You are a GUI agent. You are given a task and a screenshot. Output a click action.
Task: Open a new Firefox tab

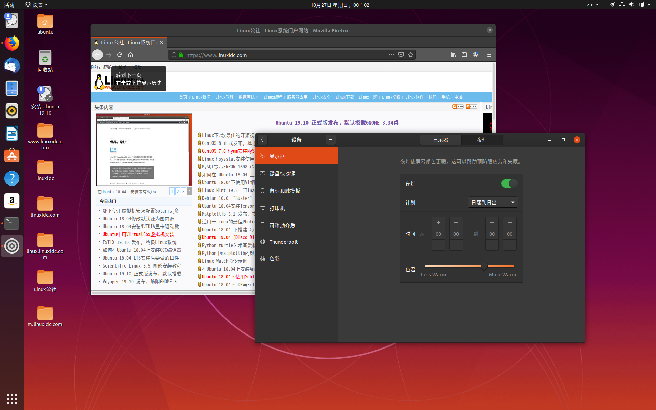[173, 42]
